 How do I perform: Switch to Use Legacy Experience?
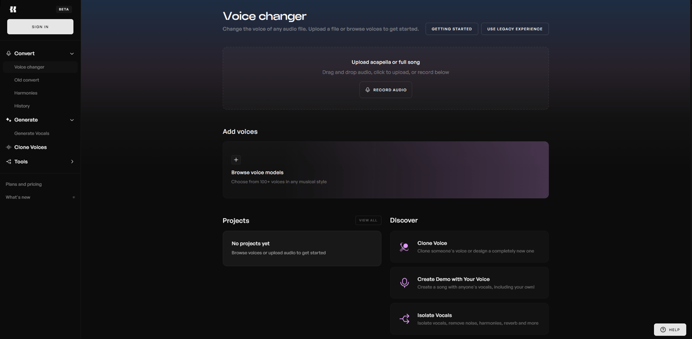[515, 29]
